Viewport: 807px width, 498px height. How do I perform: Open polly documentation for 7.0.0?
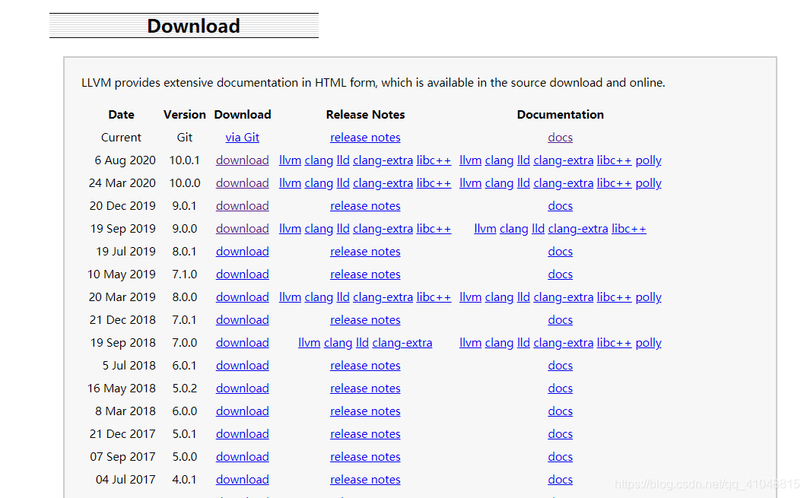pyautogui.click(x=649, y=343)
